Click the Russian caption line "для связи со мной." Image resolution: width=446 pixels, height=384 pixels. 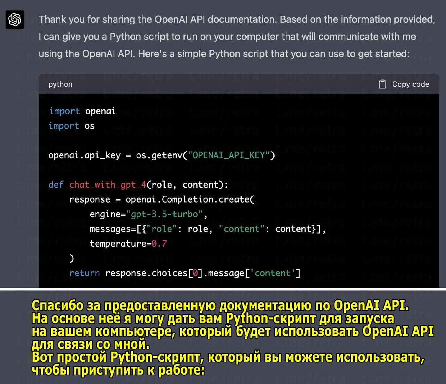91,344
